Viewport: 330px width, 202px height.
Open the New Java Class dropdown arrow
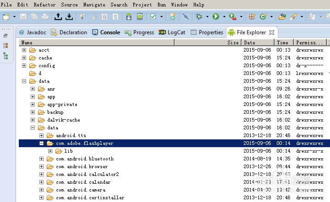coord(271,16)
